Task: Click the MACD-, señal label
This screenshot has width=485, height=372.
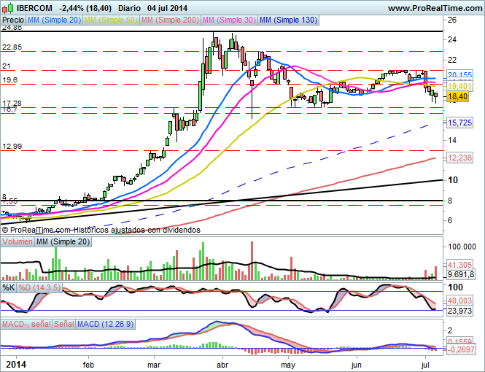Action: pyautogui.click(x=26, y=323)
